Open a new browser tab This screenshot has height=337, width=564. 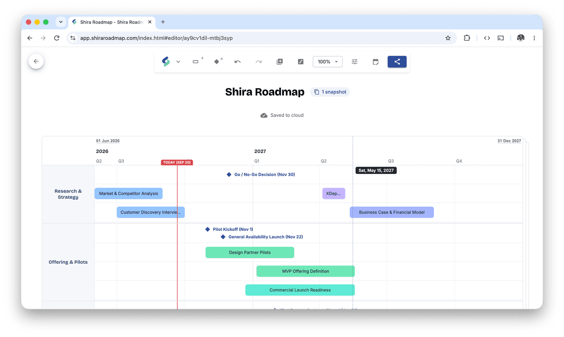coord(163,22)
